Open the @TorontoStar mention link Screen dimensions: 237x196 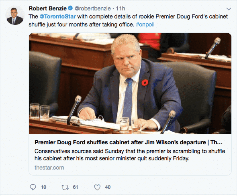[57, 16]
